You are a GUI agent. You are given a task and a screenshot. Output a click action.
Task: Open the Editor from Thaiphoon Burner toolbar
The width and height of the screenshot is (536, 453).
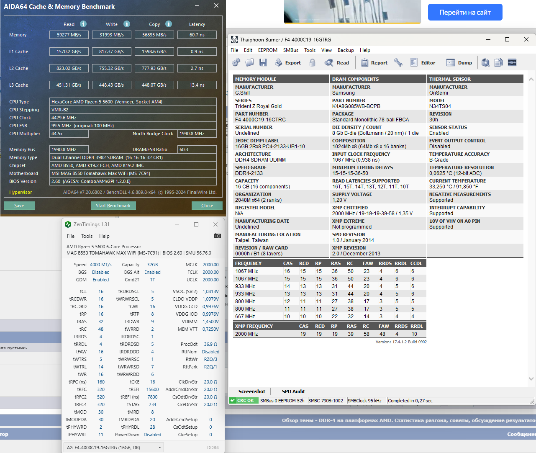click(x=423, y=62)
